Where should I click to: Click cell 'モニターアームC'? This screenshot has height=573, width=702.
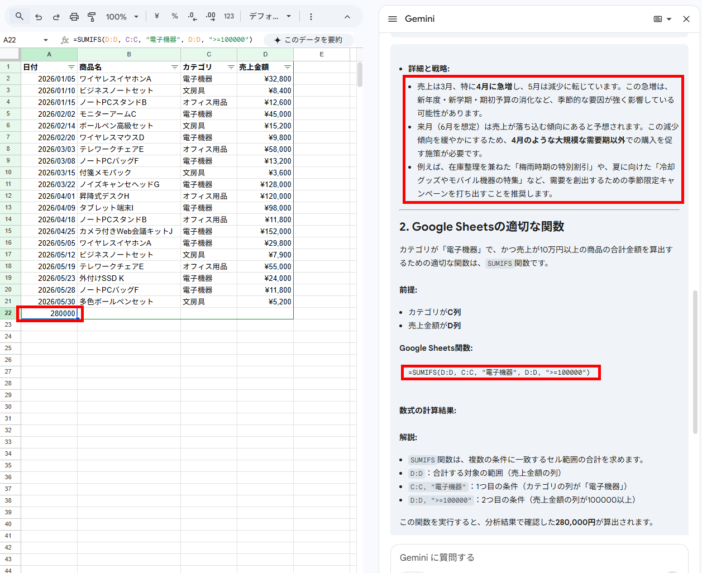(129, 114)
